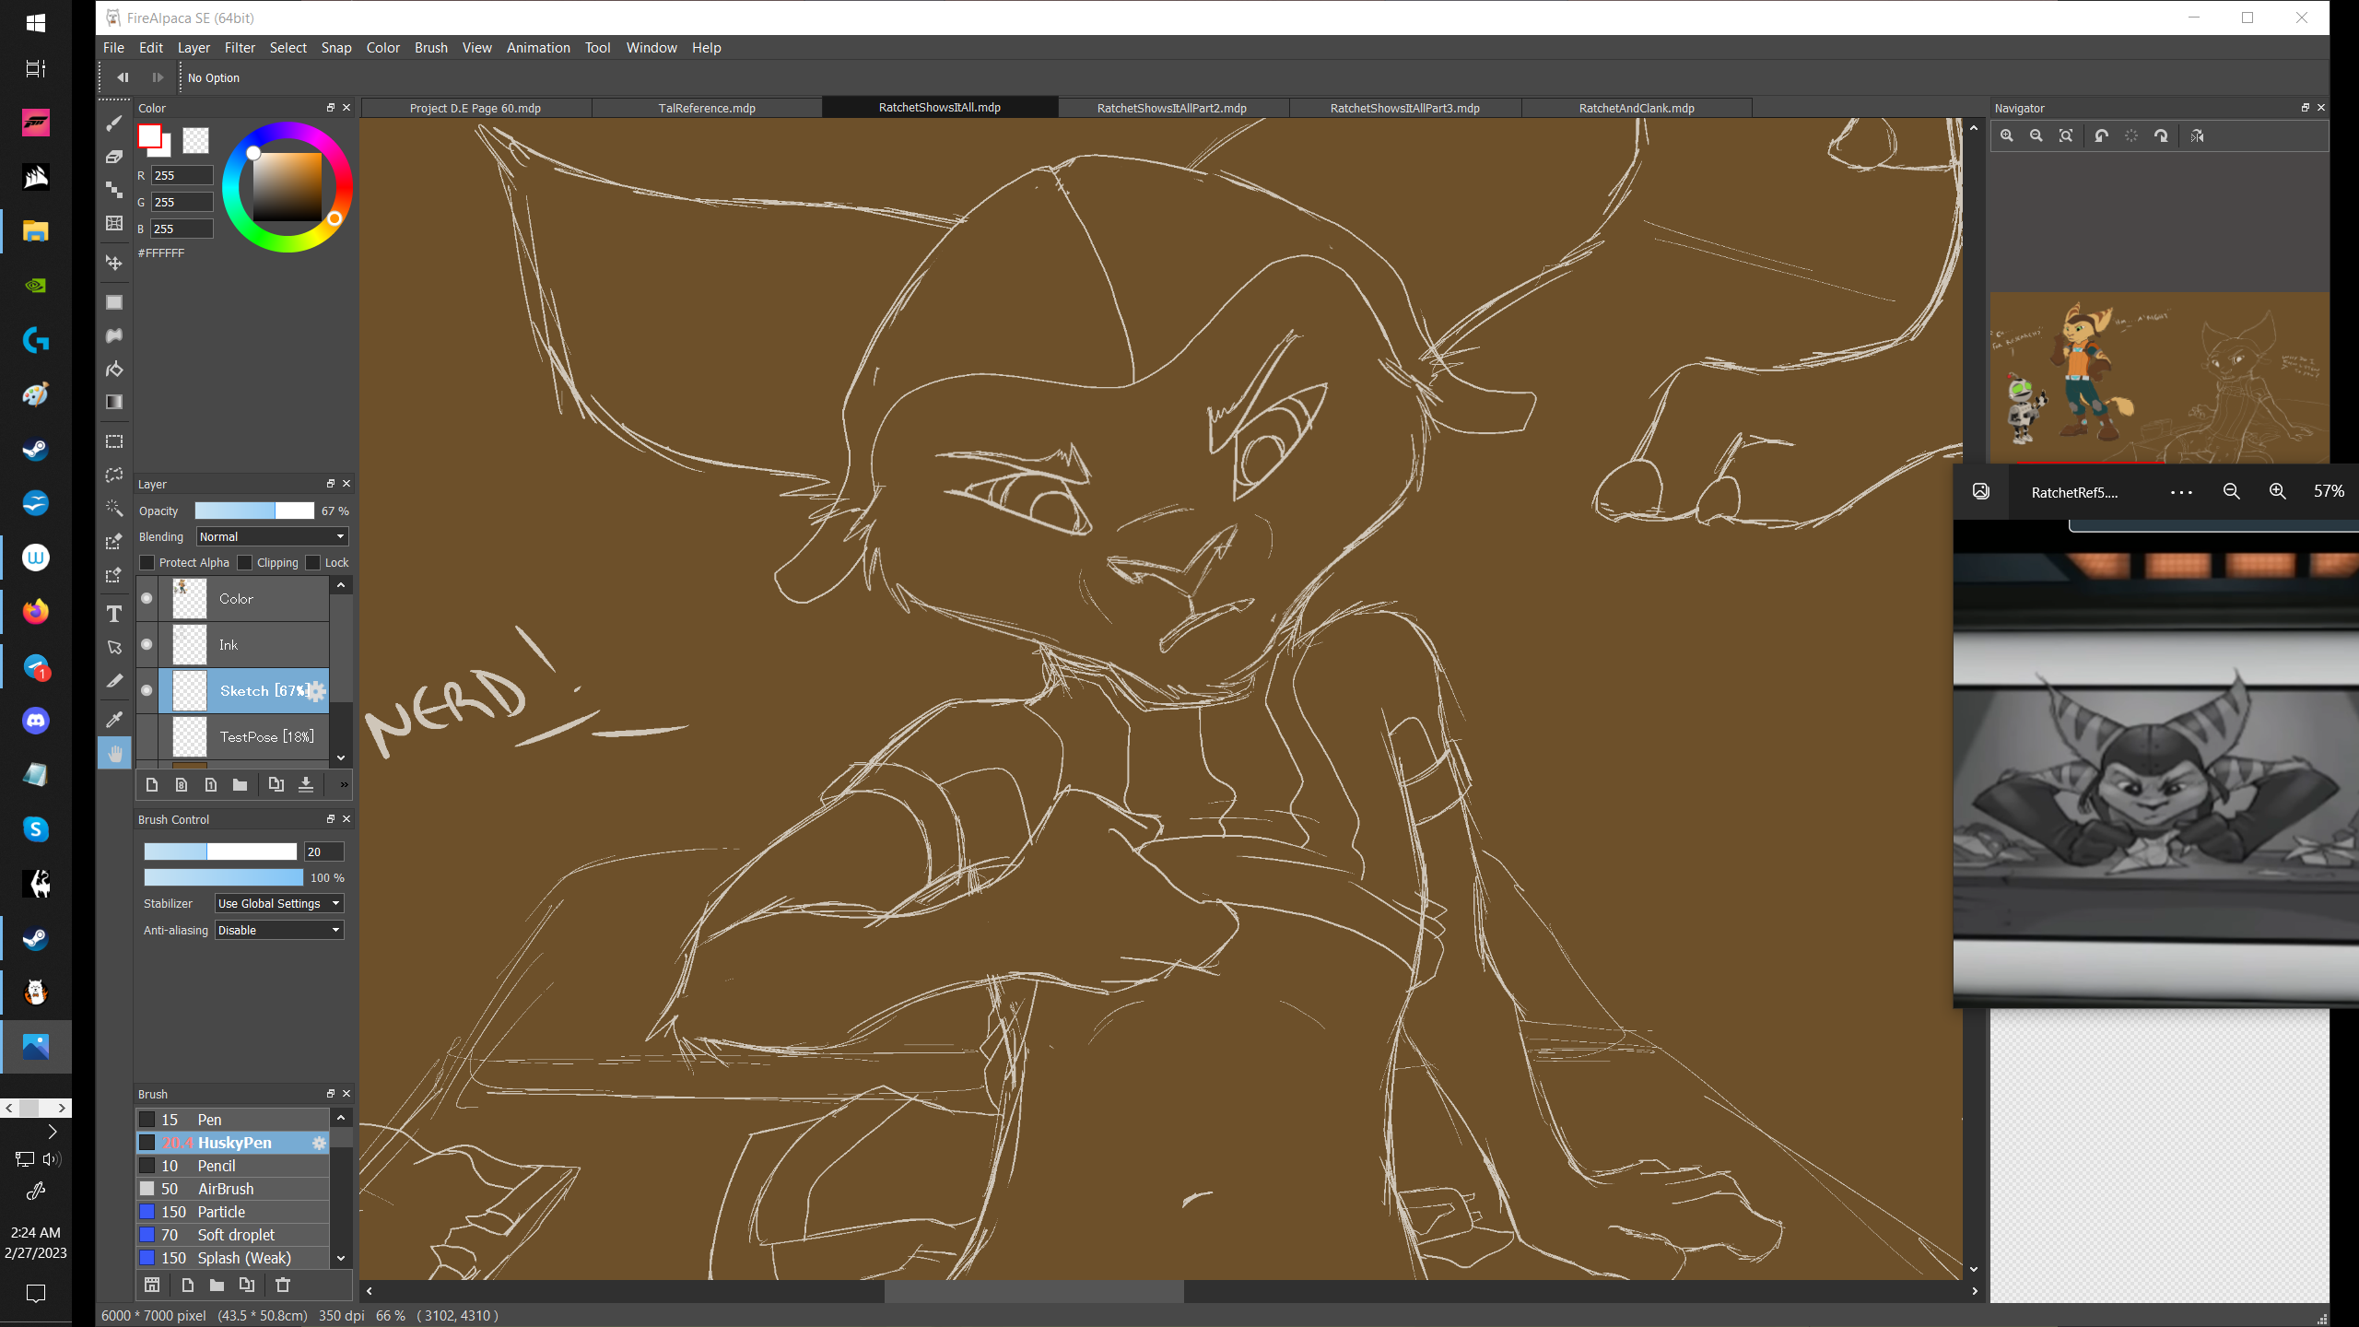Viewport: 2359px width, 1327px height.
Task: Add a new layer folder
Action: point(240,784)
